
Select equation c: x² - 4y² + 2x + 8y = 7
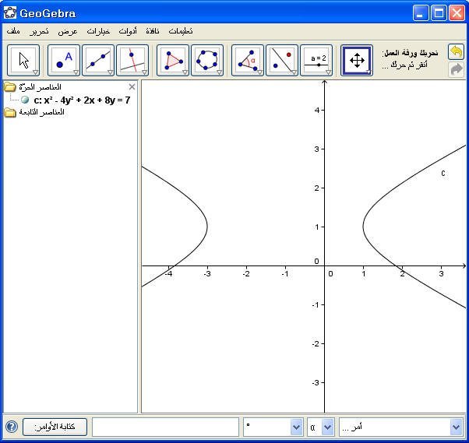pyautogui.click(x=82, y=100)
